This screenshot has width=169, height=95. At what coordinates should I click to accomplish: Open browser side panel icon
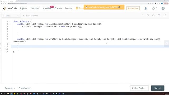pyautogui.click(x=160, y=3)
